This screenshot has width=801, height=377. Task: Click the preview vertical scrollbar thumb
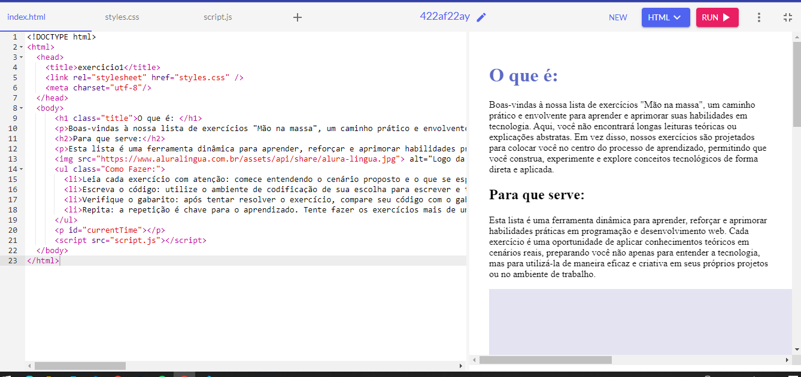796,84
